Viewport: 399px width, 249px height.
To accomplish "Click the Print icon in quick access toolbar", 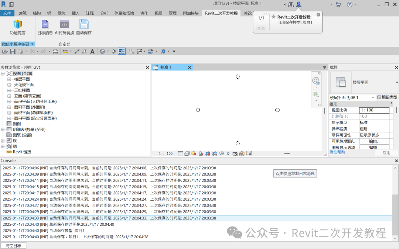I will point(55,52).
